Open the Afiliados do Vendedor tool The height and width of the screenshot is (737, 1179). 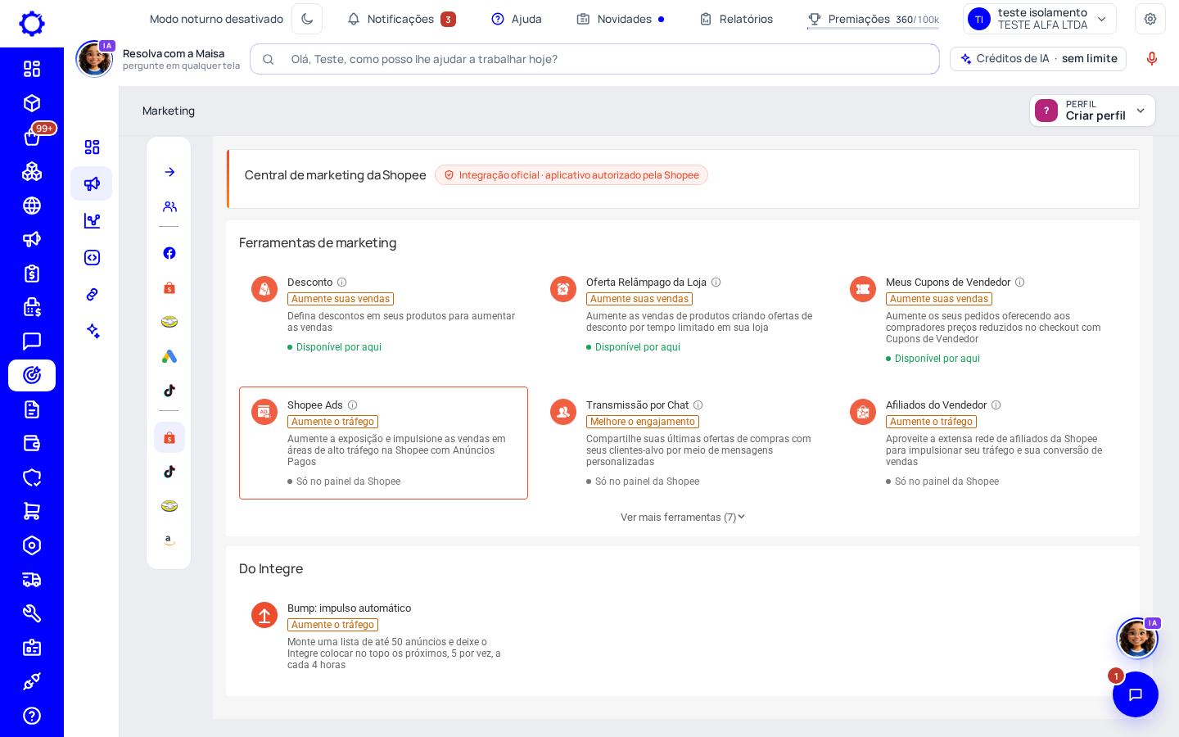(982, 443)
